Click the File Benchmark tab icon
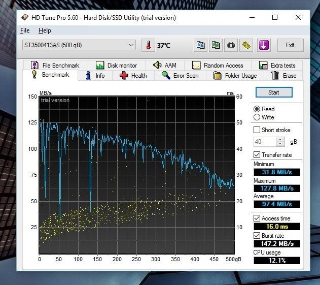Viewport: 320px width, 285px height. pos(34,65)
